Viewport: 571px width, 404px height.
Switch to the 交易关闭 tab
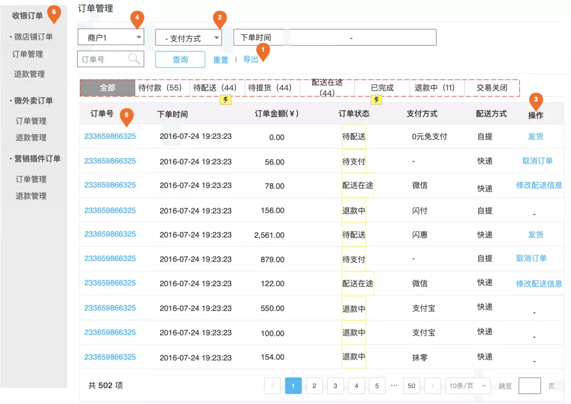click(x=493, y=88)
